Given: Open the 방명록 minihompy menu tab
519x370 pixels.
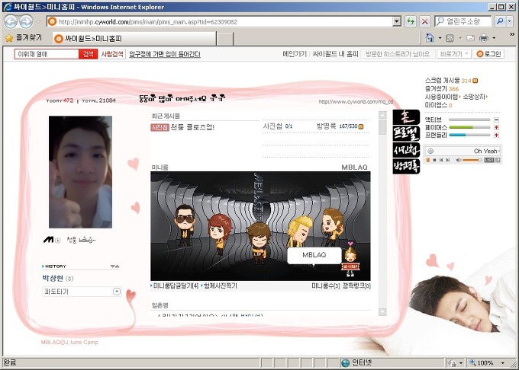Looking at the screenshot, I should click(406, 166).
